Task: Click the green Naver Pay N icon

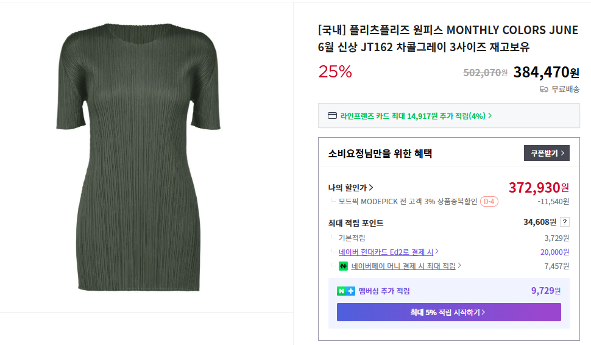Action: pyautogui.click(x=344, y=266)
